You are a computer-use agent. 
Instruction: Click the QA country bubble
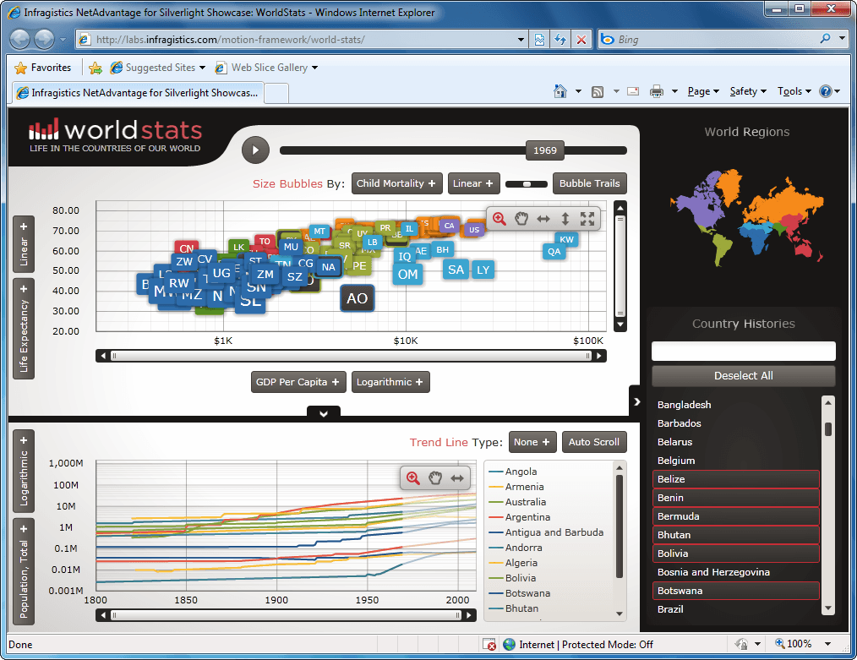[x=554, y=251]
